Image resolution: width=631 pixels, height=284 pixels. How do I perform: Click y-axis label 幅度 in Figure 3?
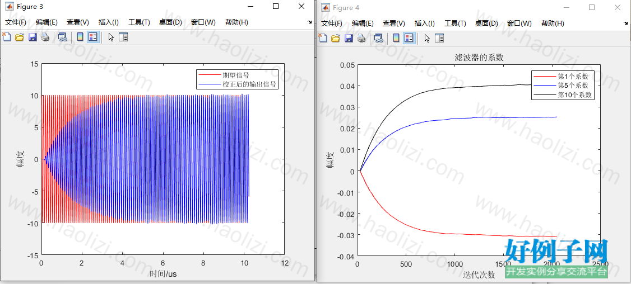tap(20, 159)
